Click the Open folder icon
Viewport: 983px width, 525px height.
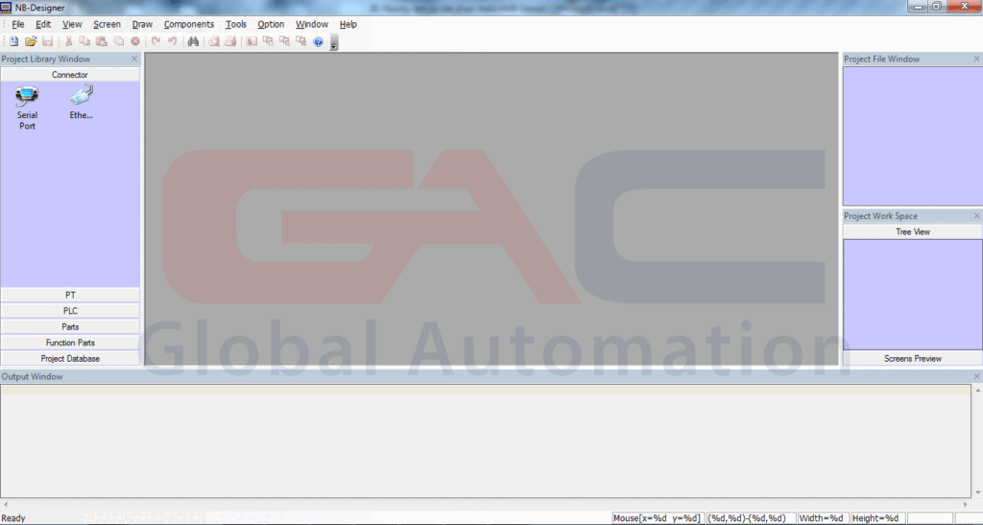tap(31, 41)
